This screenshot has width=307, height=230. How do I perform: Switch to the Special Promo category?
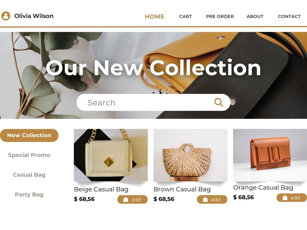[x=29, y=155]
